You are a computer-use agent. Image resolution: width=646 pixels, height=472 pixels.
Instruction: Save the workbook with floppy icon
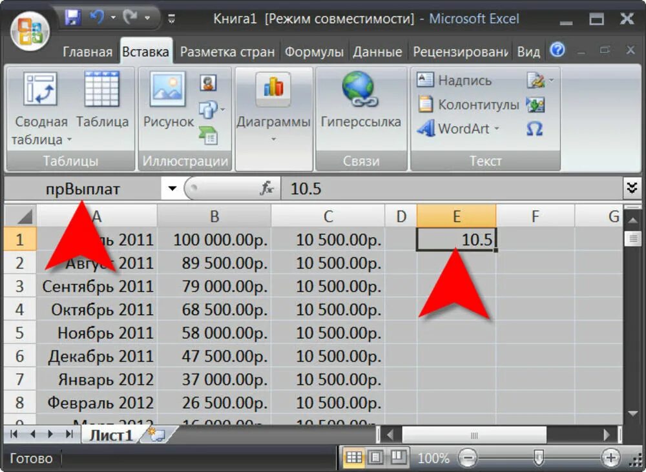pos(73,17)
